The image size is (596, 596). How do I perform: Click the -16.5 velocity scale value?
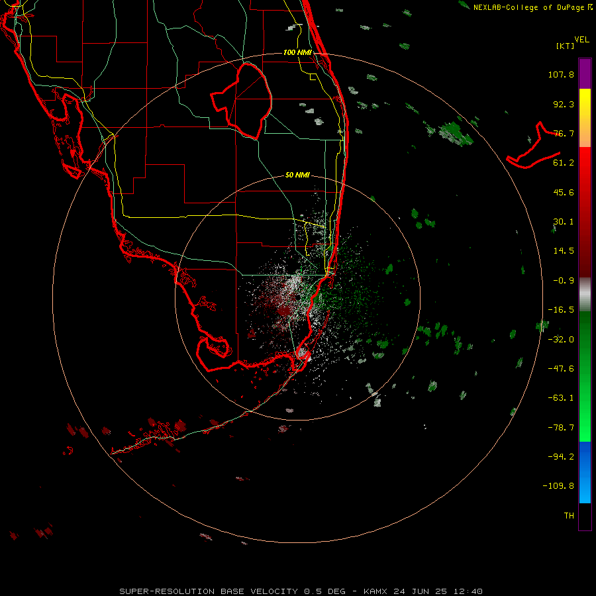click(x=561, y=310)
